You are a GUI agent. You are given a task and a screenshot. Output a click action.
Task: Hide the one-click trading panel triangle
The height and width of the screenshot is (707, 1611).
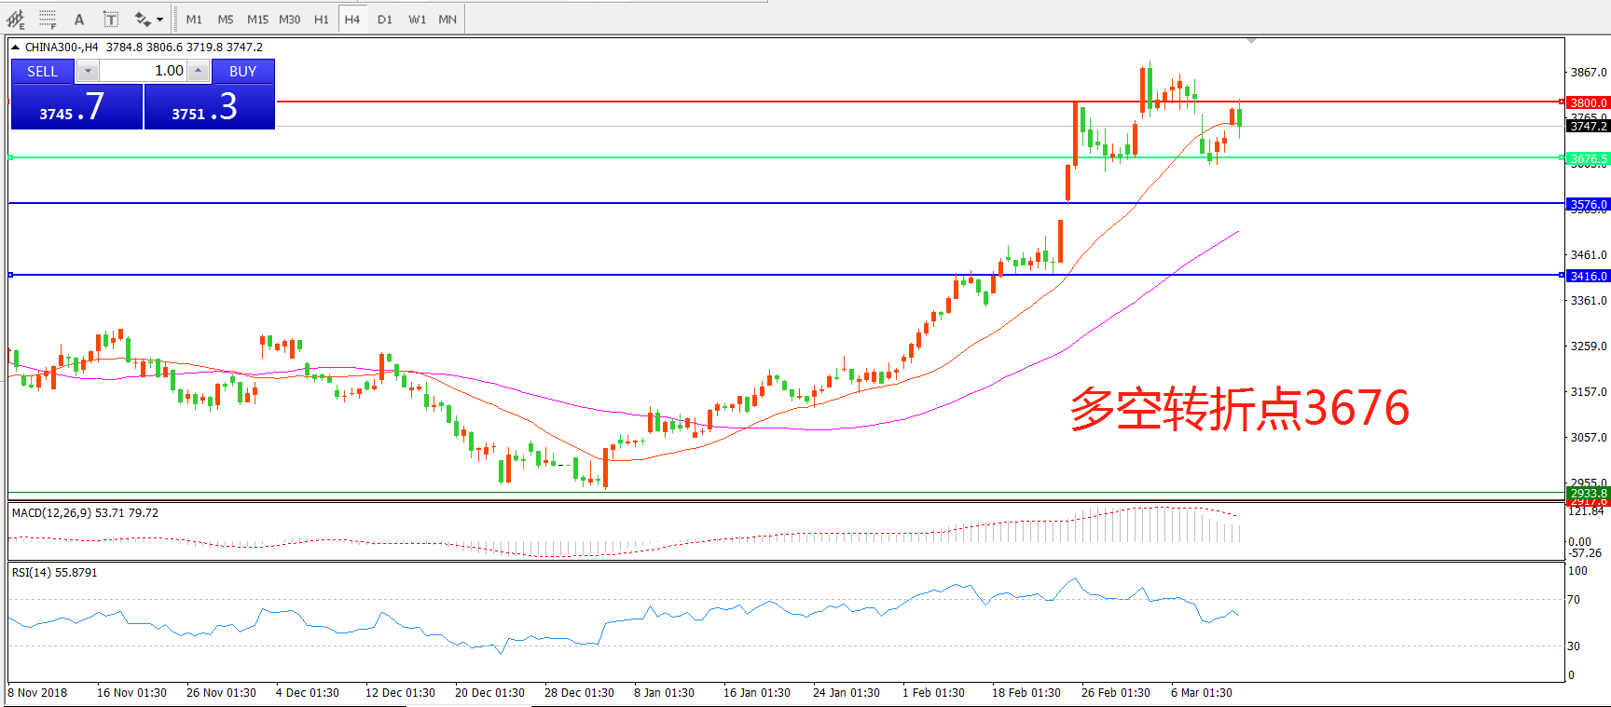(x=15, y=47)
